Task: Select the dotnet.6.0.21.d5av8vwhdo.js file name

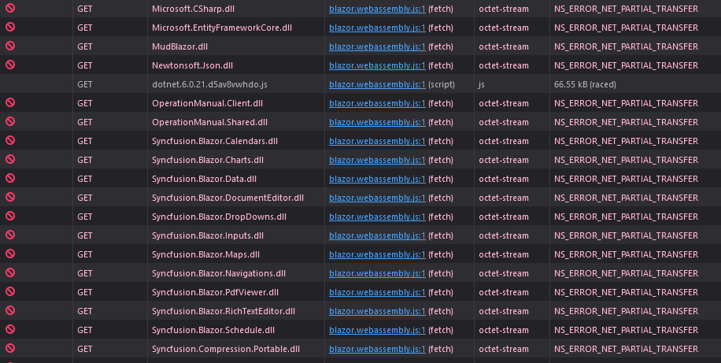Action: 209,84
